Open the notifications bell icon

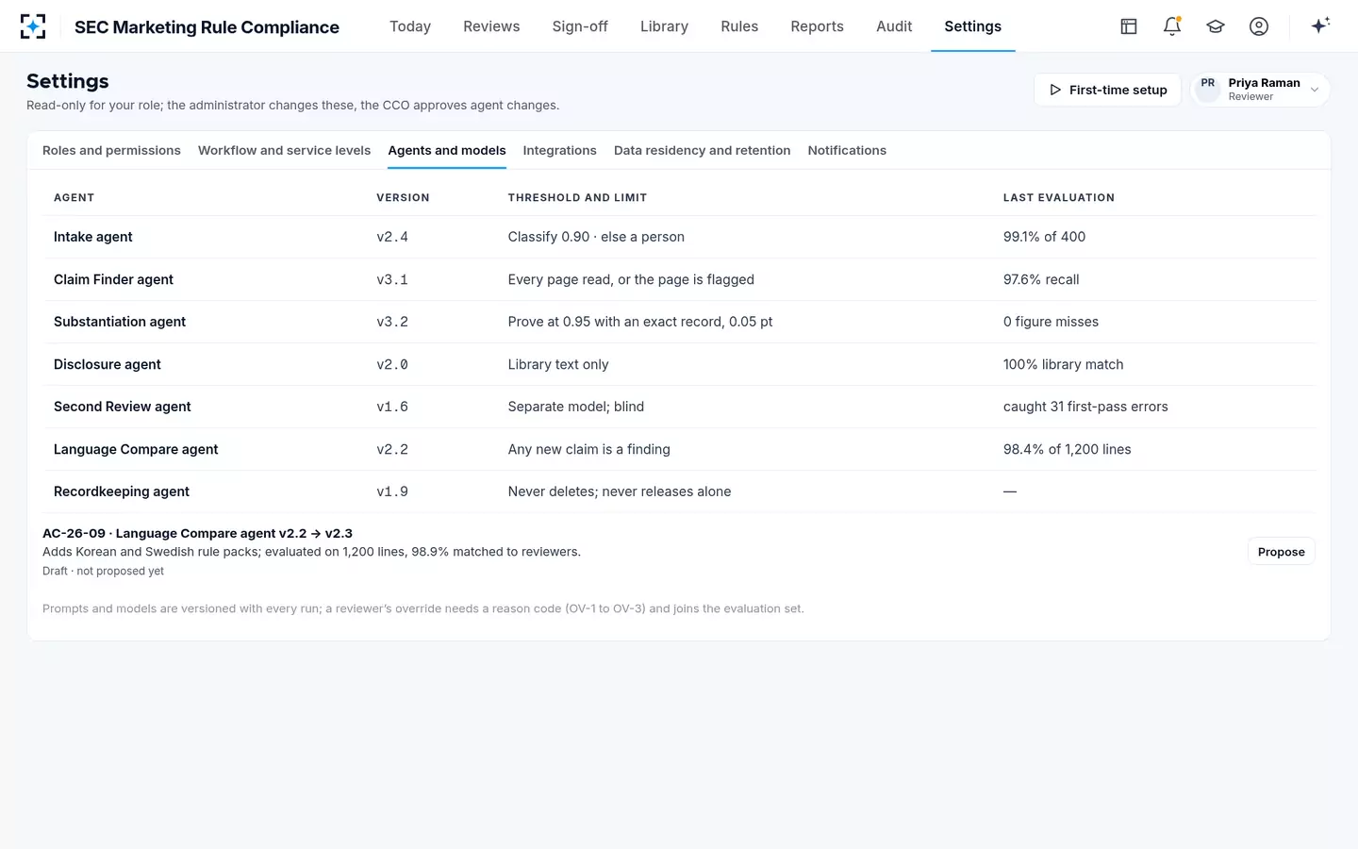(x=1172, y=26)
